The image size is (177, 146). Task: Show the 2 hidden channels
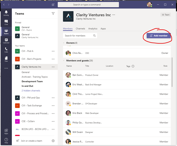[31, 91]
